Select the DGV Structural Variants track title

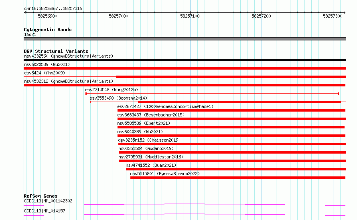(x=56, y=51)
